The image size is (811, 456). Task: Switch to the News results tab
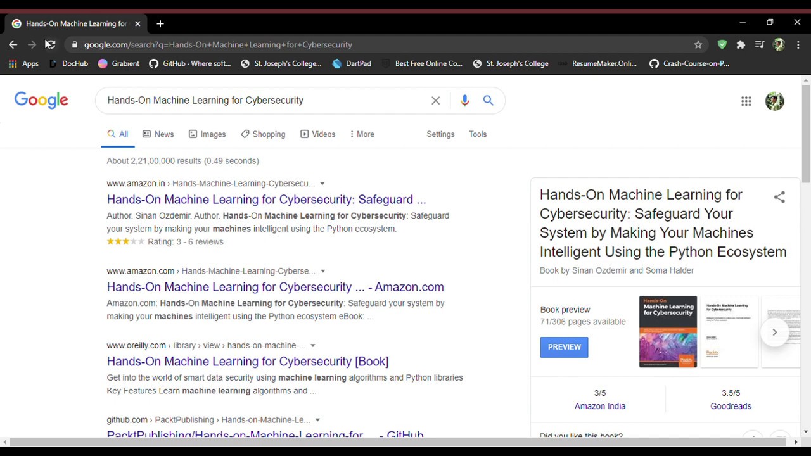(x=158, y=134)
